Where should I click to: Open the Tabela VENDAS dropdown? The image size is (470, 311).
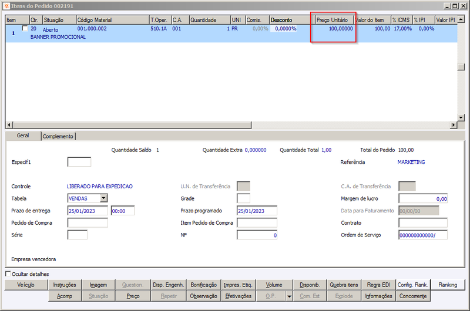(104, 198)
